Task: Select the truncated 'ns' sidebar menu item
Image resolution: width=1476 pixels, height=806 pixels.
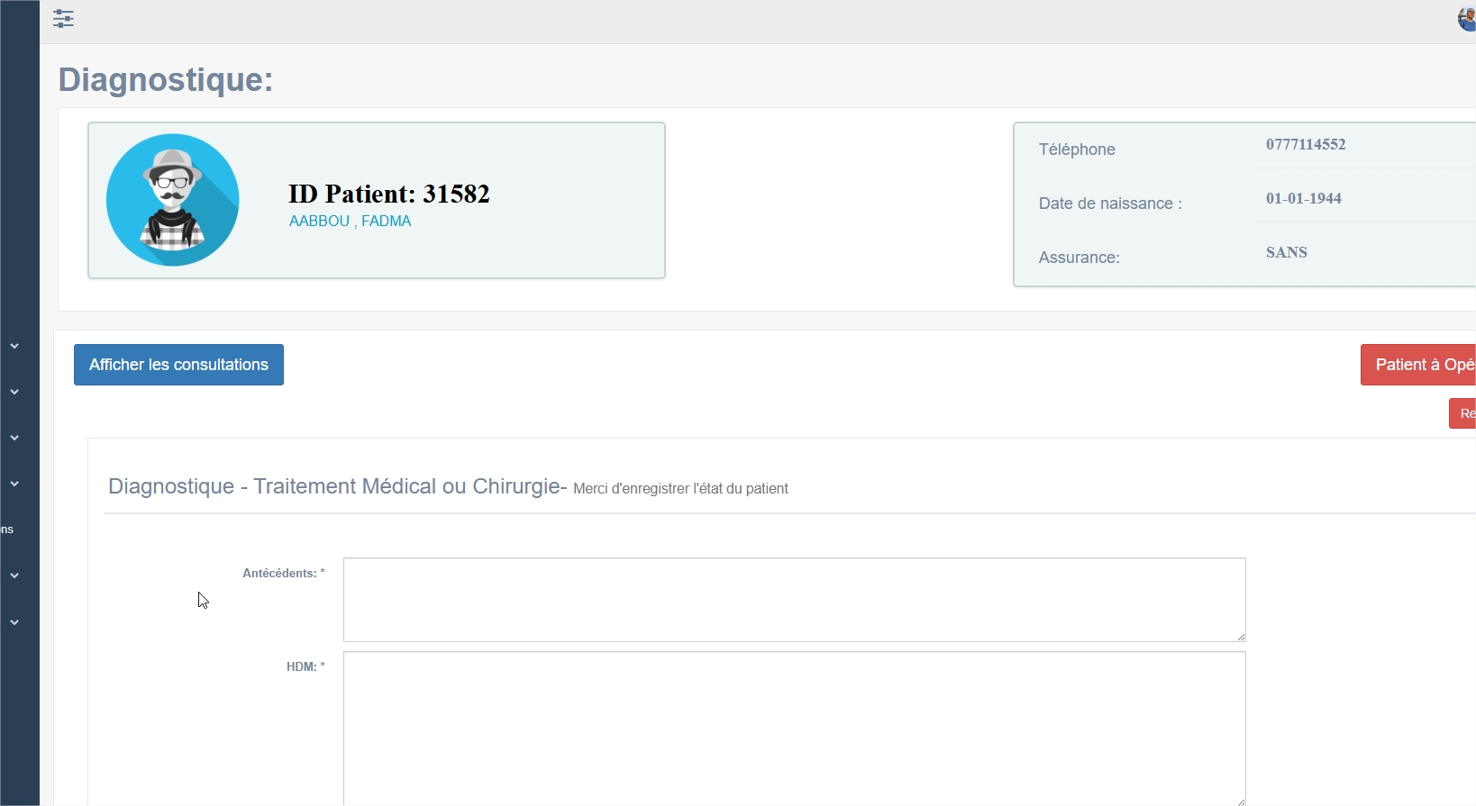Action: [8, 530]
